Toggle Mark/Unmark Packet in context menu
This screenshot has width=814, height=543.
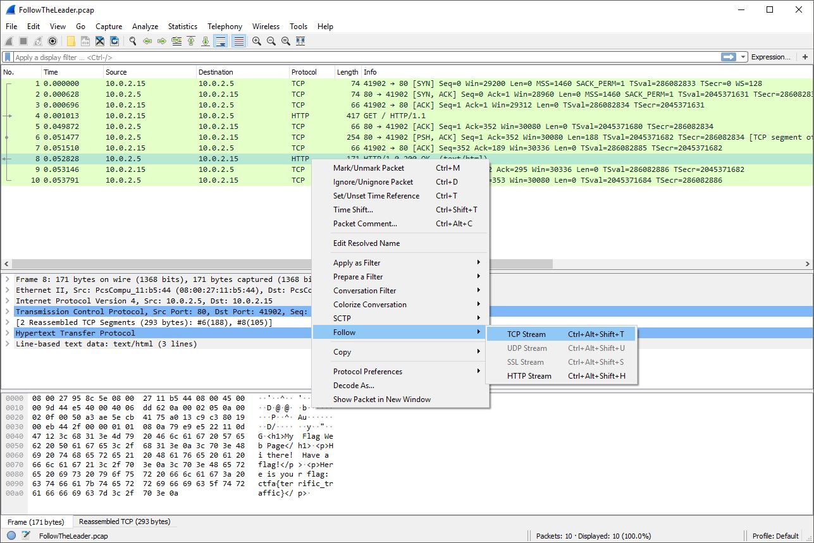pyautogui.click(x=369, y=168)
